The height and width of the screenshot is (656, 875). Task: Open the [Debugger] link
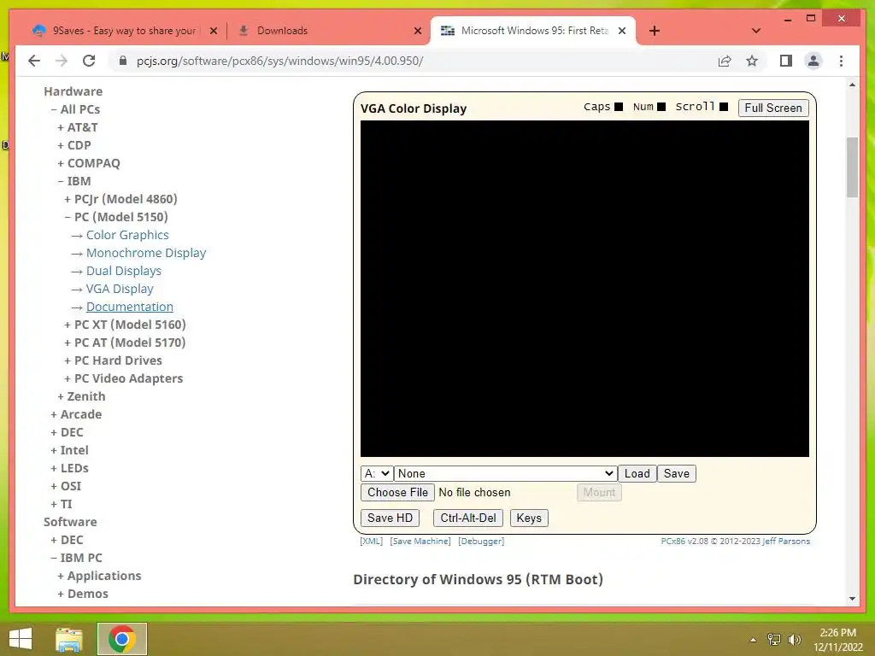coord(481,541)
